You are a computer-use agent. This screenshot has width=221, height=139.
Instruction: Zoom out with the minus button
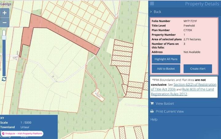pyautogui.click(x=5, y=22)
